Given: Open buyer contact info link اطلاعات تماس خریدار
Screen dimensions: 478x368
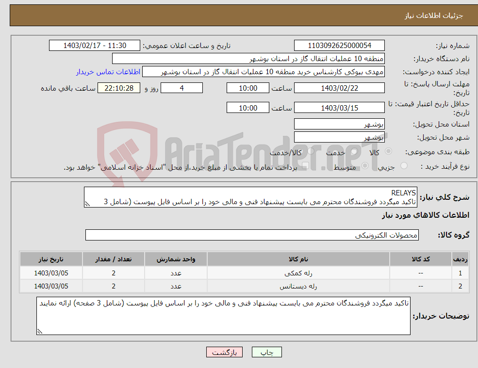Looking at the screenshot, I should [108, 72].
